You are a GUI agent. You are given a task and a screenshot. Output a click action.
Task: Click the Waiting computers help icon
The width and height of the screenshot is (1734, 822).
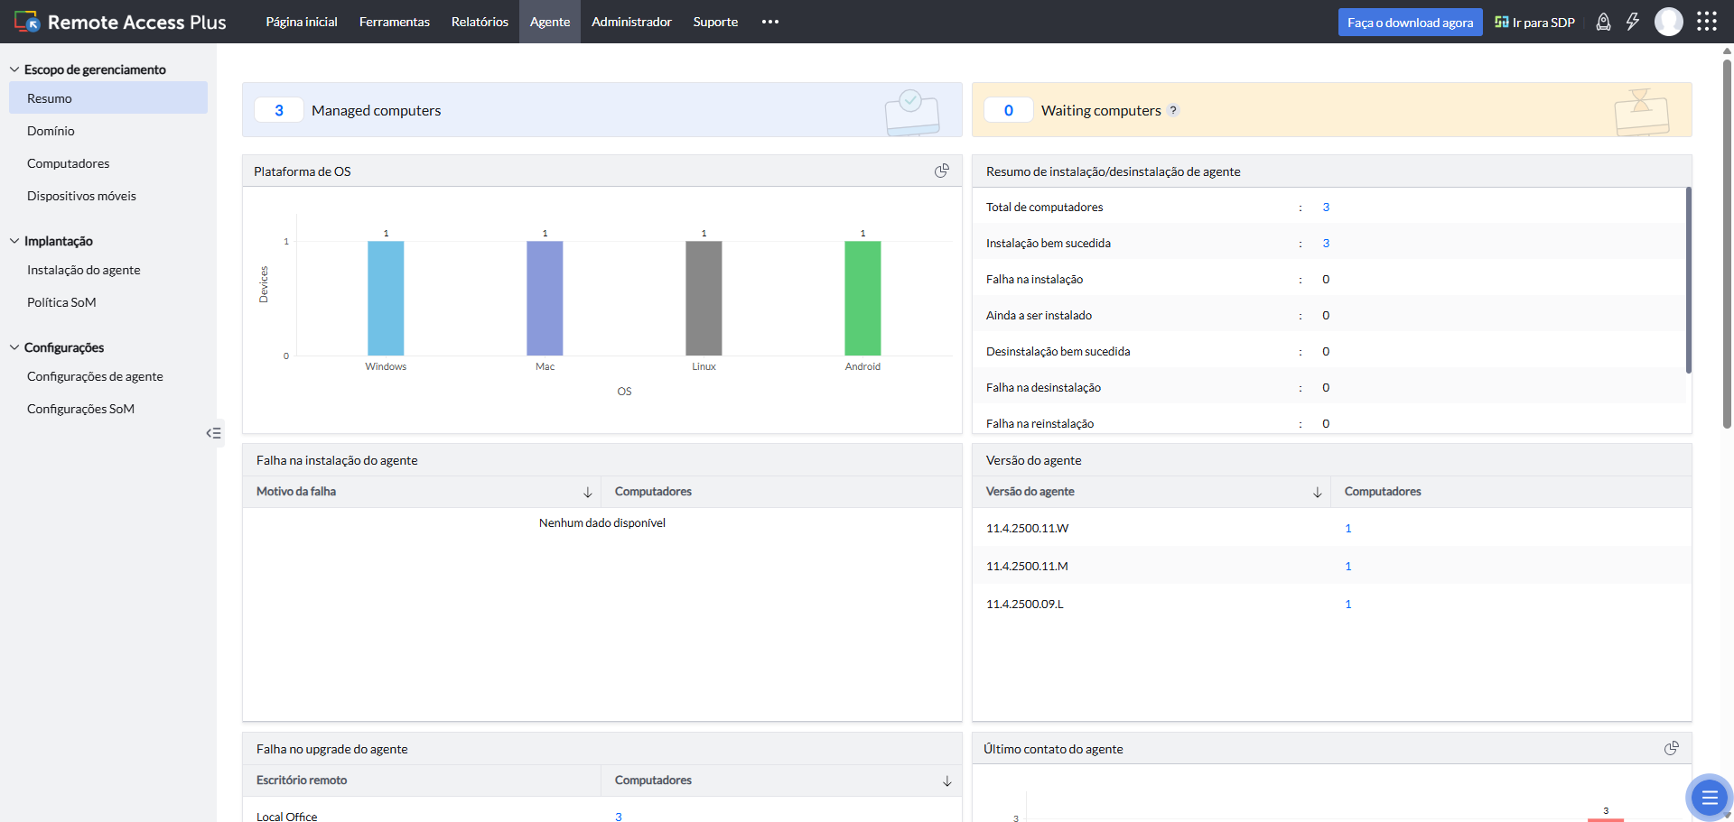(x=1173, y=110)
